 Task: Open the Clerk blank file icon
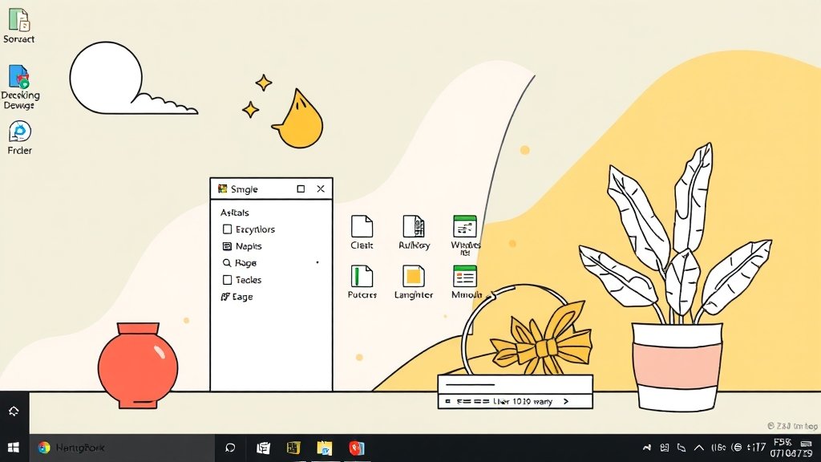coord(362,226)
